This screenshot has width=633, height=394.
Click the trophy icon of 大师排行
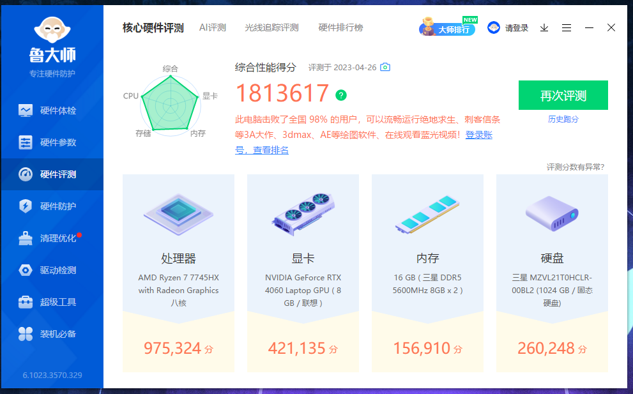pyautogui.click(x=427, y=27)
